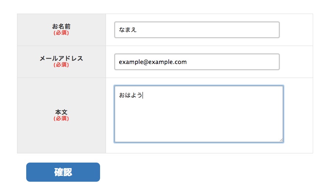The width and height of the screenshot is (322, 192).
Task: Click the red (必須) marker under お名前
Action: tap(61, 33)
